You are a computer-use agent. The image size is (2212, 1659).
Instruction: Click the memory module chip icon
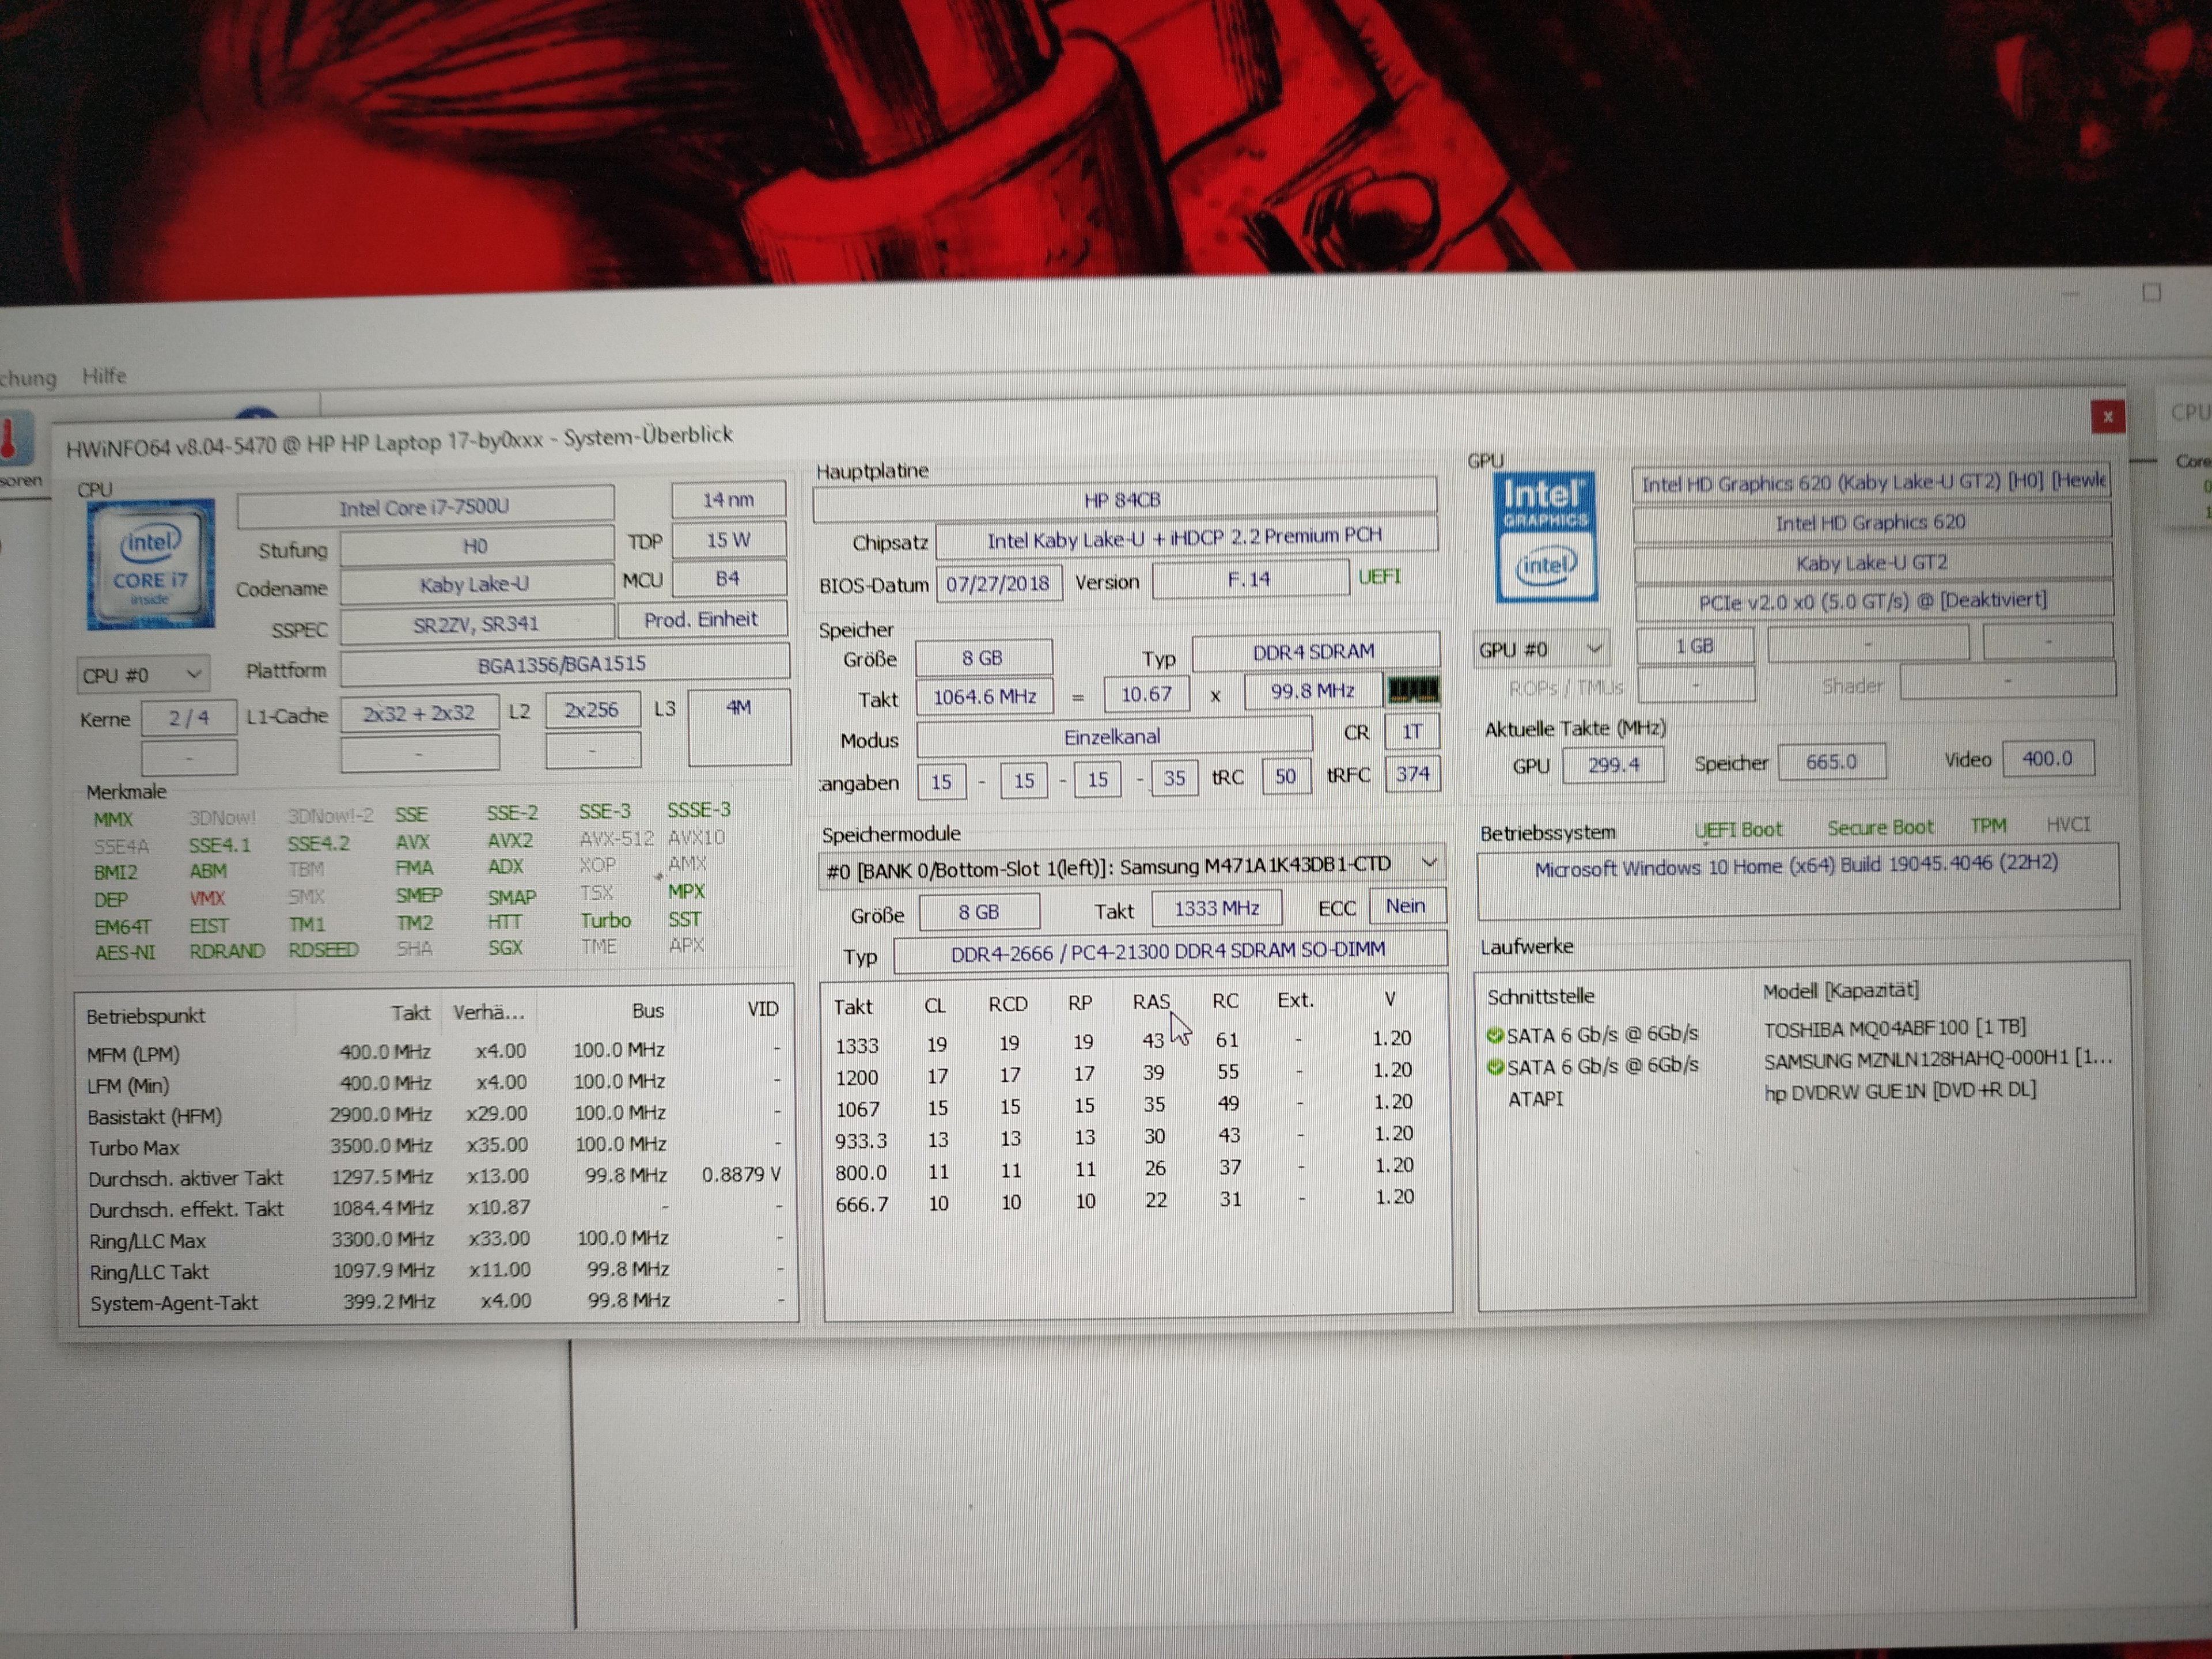[x=1413, y=689]
